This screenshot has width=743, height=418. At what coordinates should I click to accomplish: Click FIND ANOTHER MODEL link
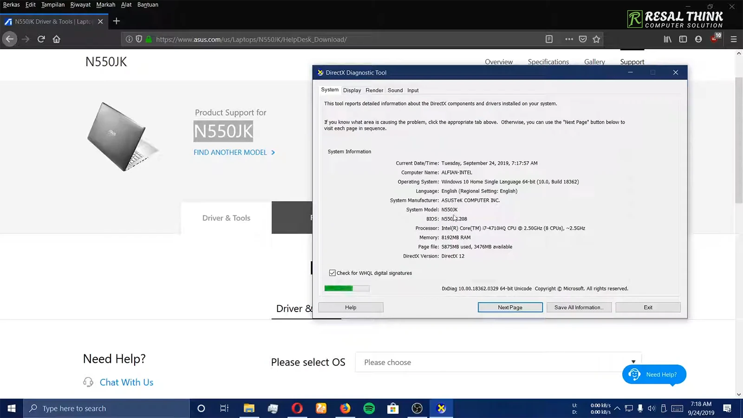click(235, 152)
